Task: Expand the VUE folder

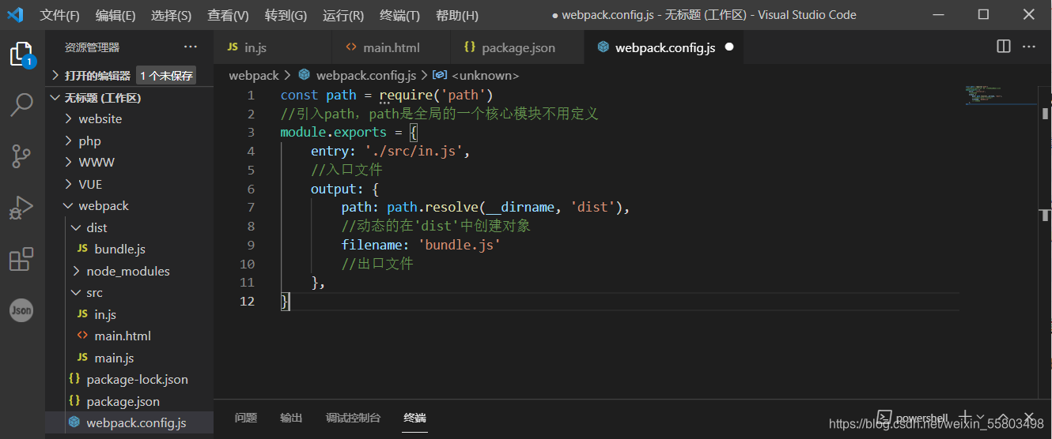Action: [x=69, y=184]
